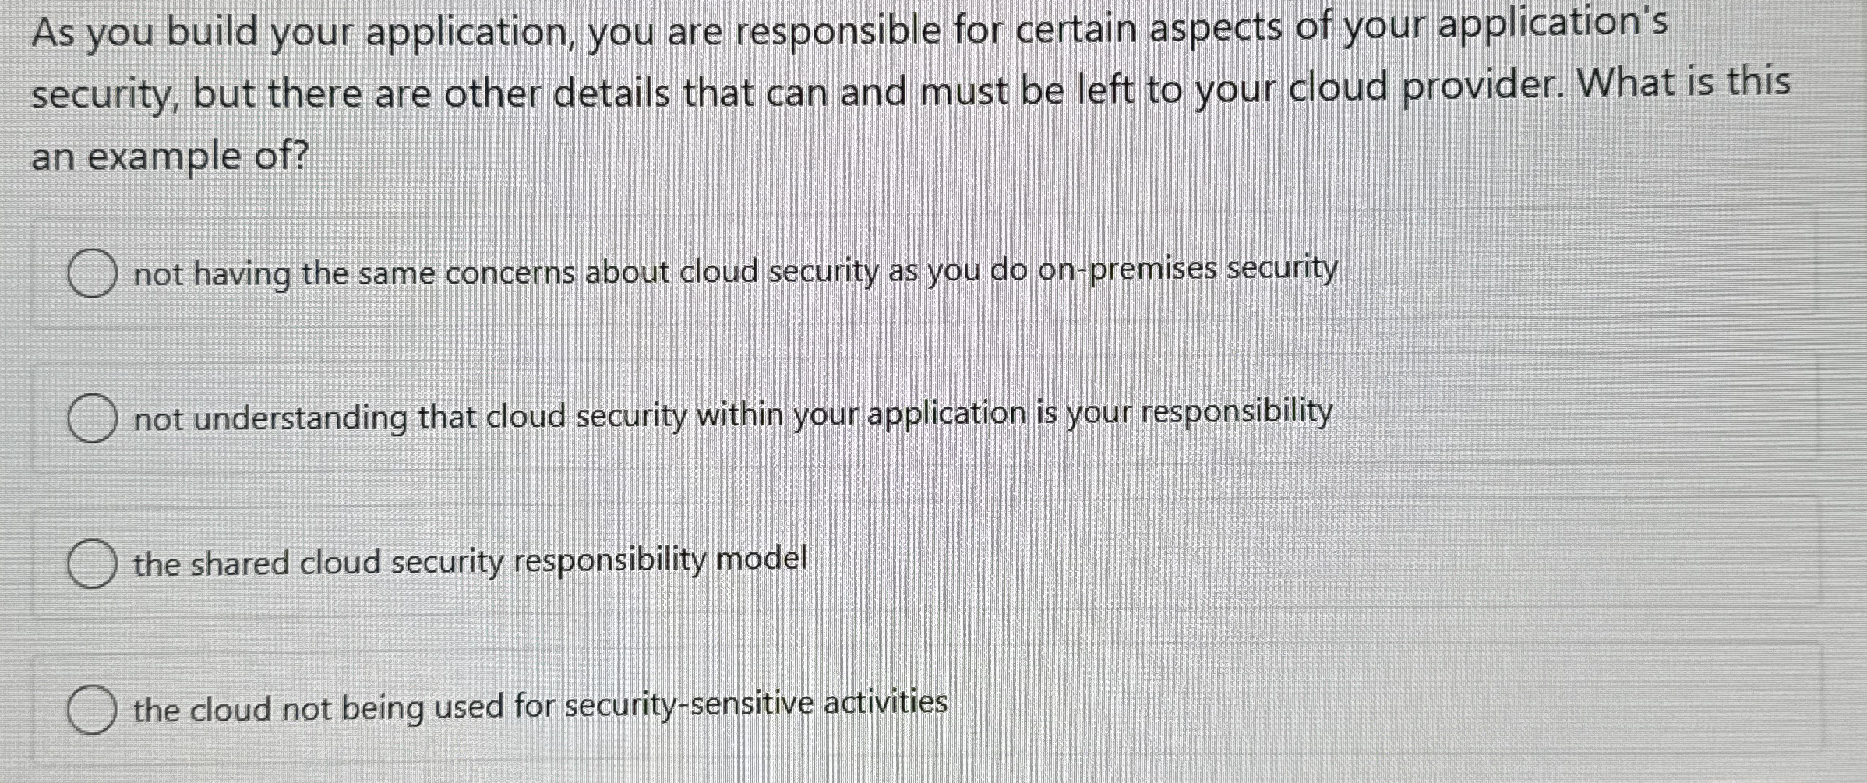
Task: Click the answer text about security-sensitive activities
Action: coord(538,707)
